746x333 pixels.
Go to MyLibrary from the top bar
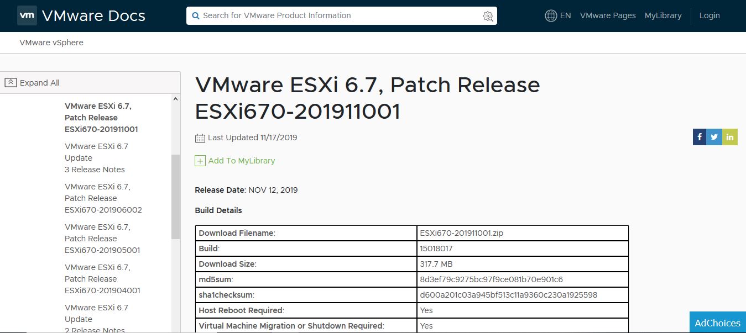point(663,15)
